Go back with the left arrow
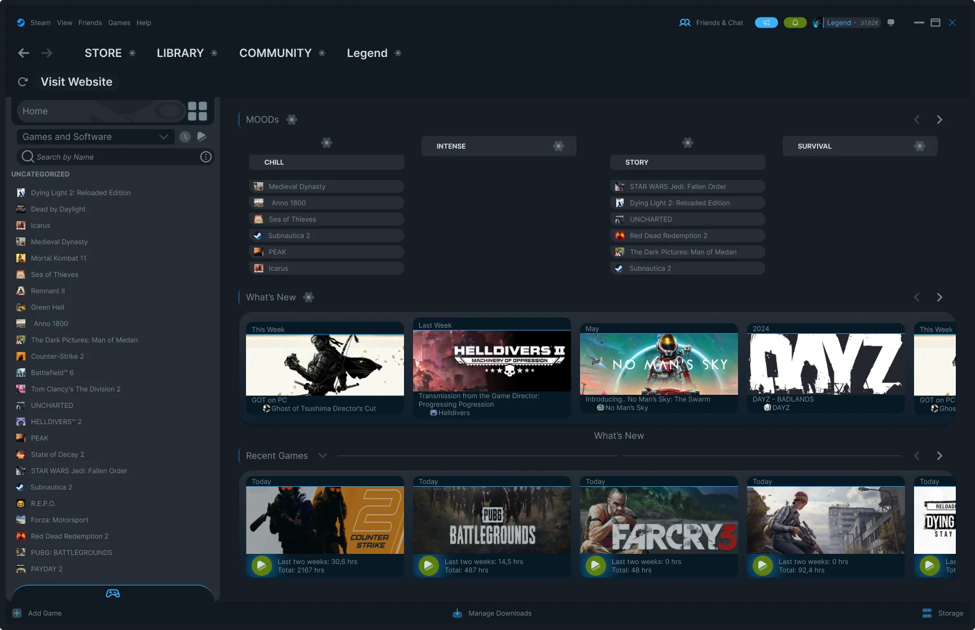975x630 pixels. click(x=24, y=53)
